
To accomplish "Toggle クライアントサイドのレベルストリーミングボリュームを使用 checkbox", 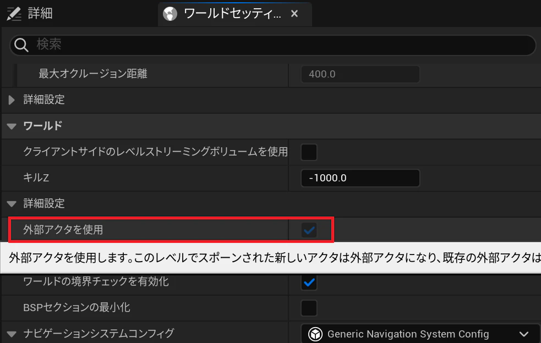I will pos(309,152).
